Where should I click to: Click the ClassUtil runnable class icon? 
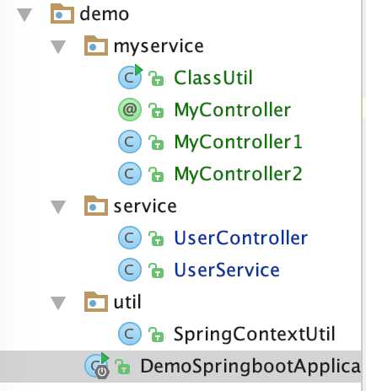click(x=130, y=77)
